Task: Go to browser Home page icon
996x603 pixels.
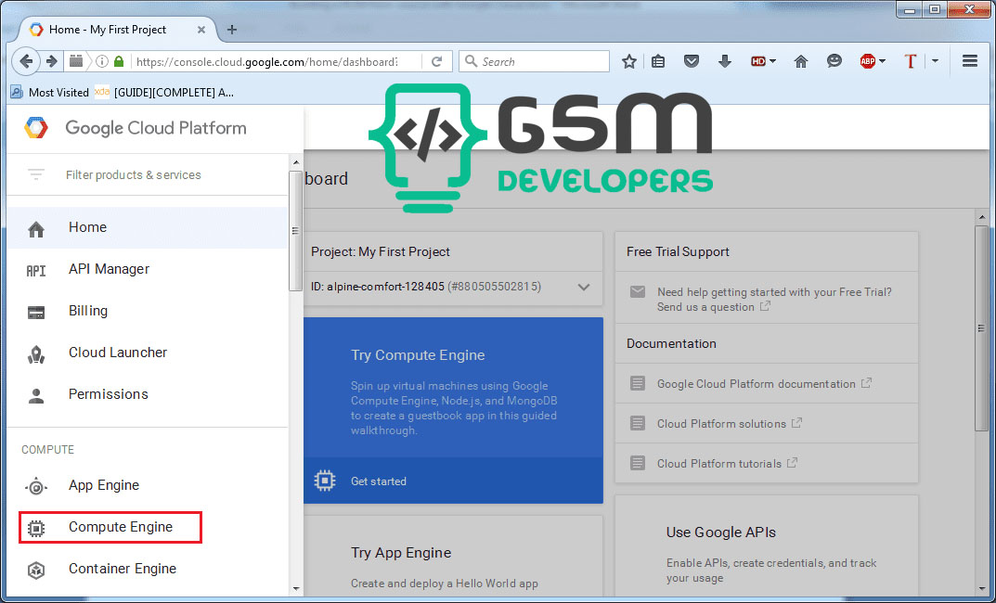Action: click(801, 61)
